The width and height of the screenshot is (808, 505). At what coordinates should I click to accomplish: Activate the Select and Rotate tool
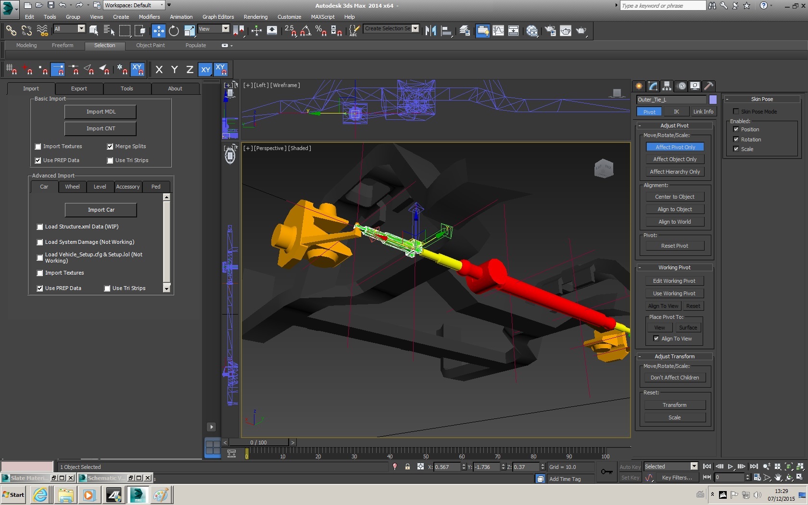point(174,31)
